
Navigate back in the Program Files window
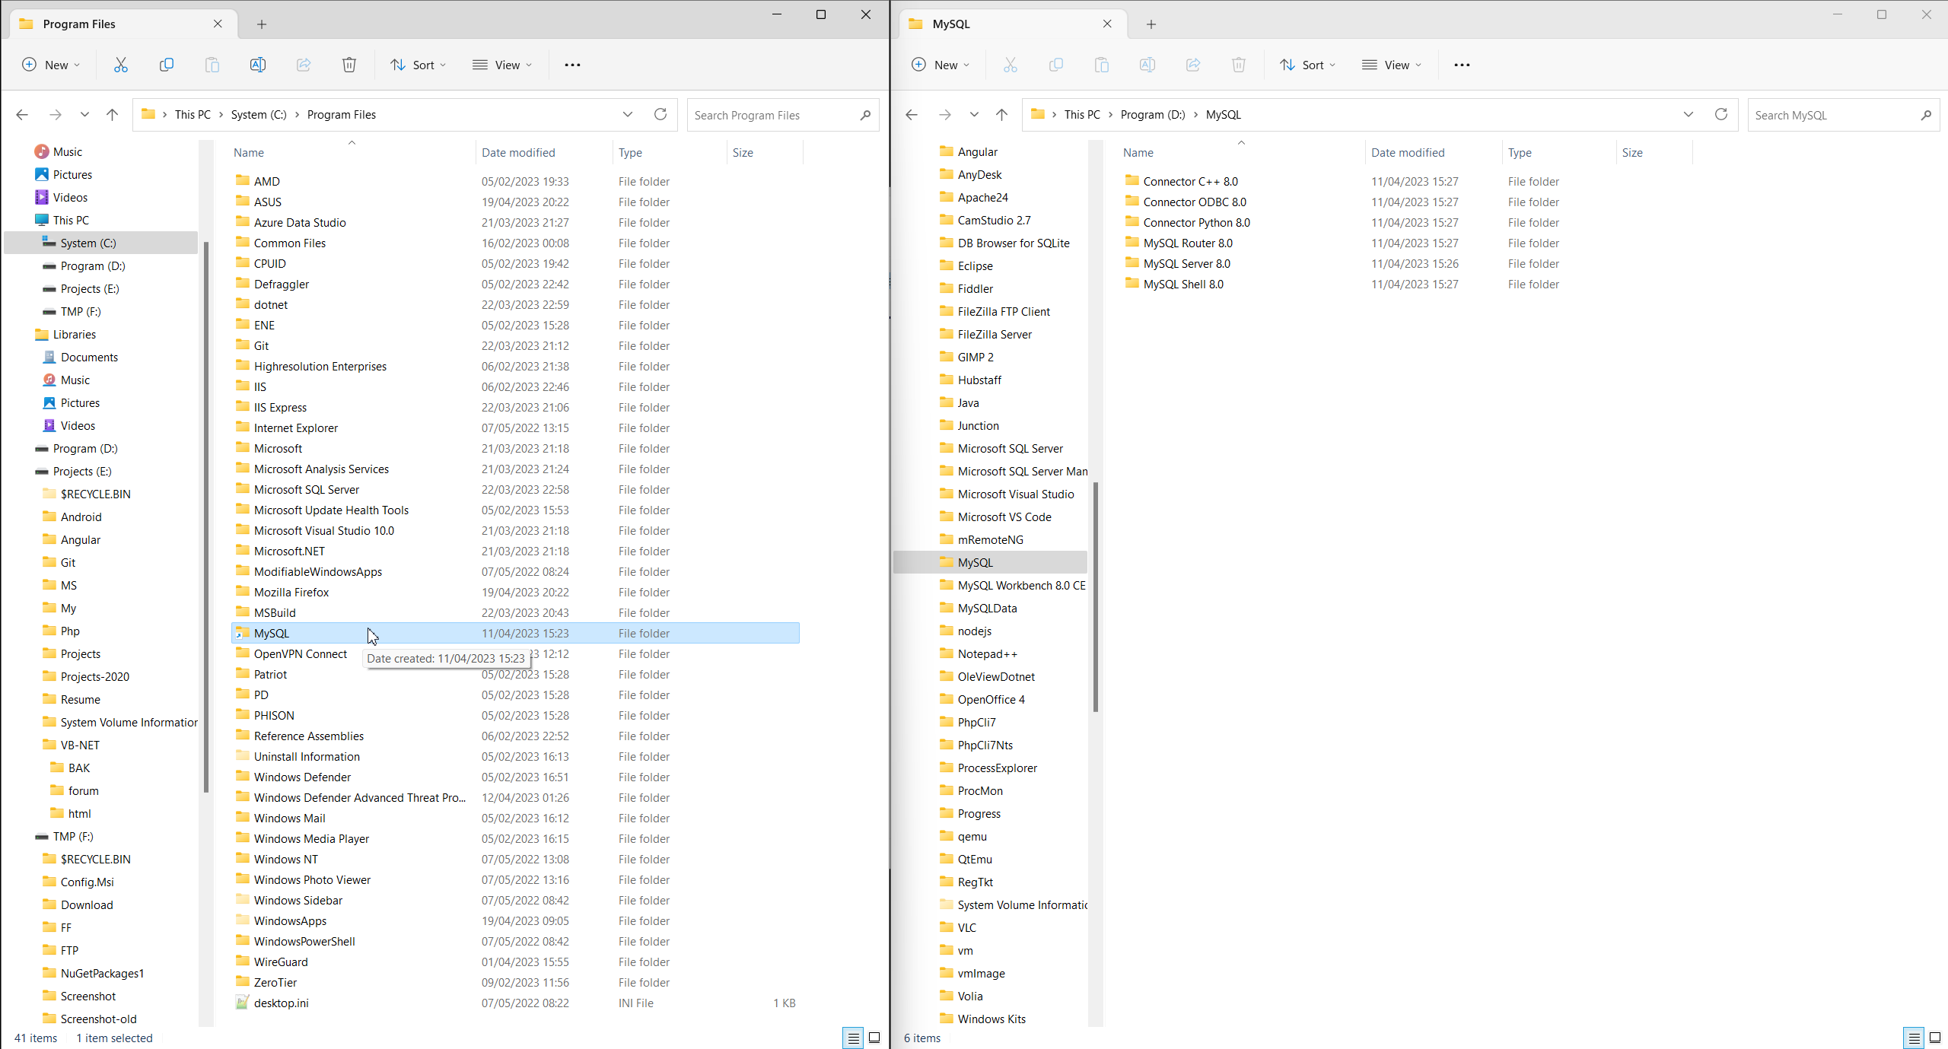point(22,114)
